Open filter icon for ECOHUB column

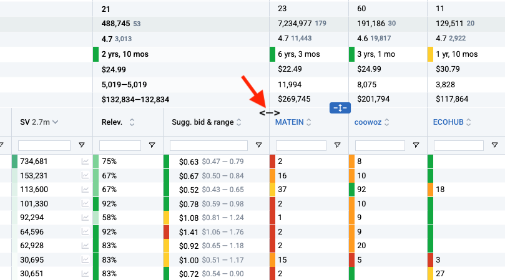(x=494, y=145)
